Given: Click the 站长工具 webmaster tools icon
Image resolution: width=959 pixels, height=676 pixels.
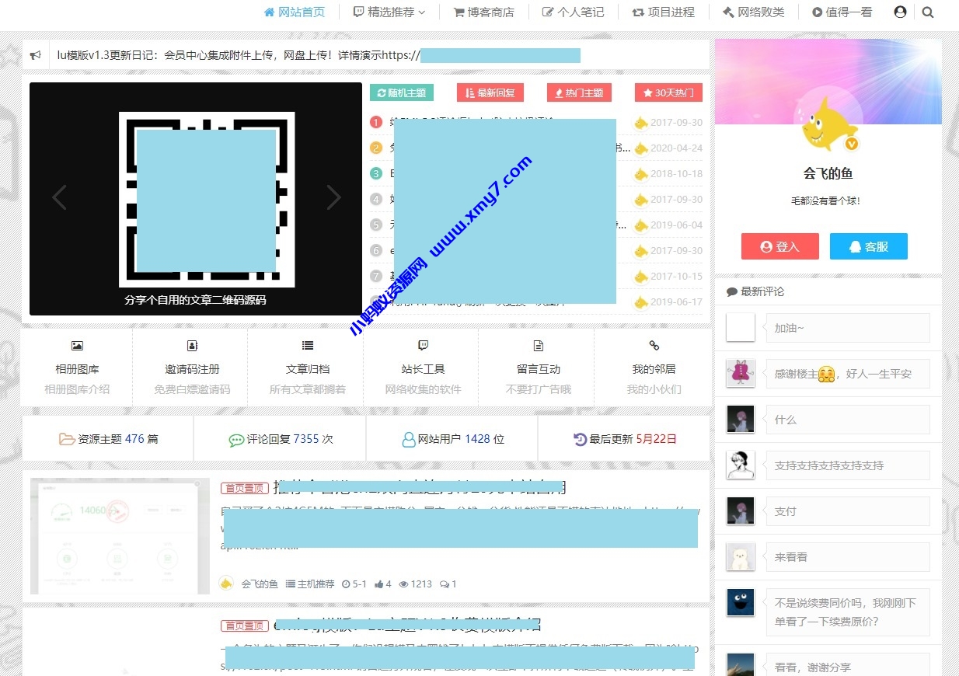Looking at the screenshot, I should coord(422,345).
